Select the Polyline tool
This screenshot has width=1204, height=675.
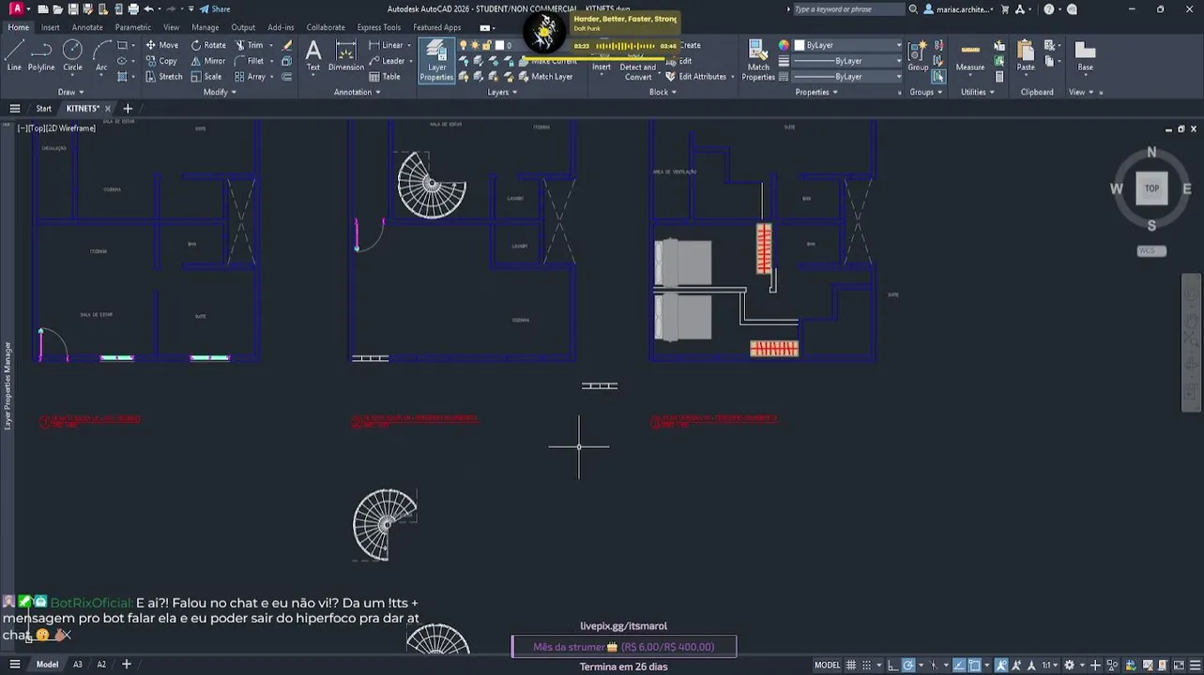pyautogui.click(x=41, y=55)
